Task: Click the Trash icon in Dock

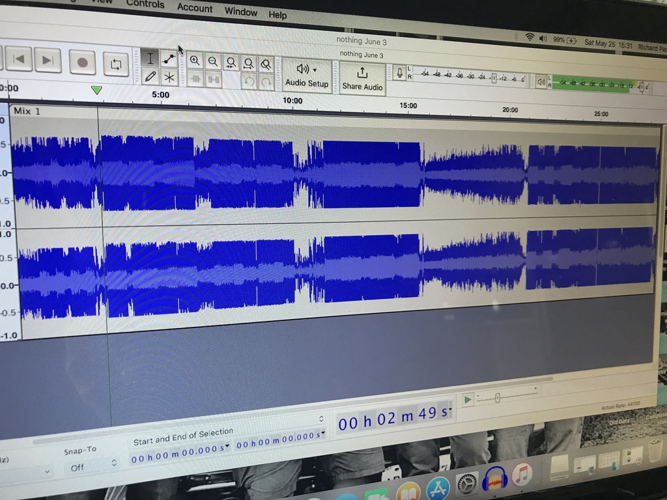Action: click(x=657, y=452)
